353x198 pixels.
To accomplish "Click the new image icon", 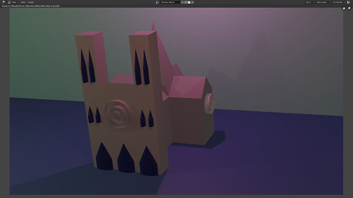I will coord(186,2).
